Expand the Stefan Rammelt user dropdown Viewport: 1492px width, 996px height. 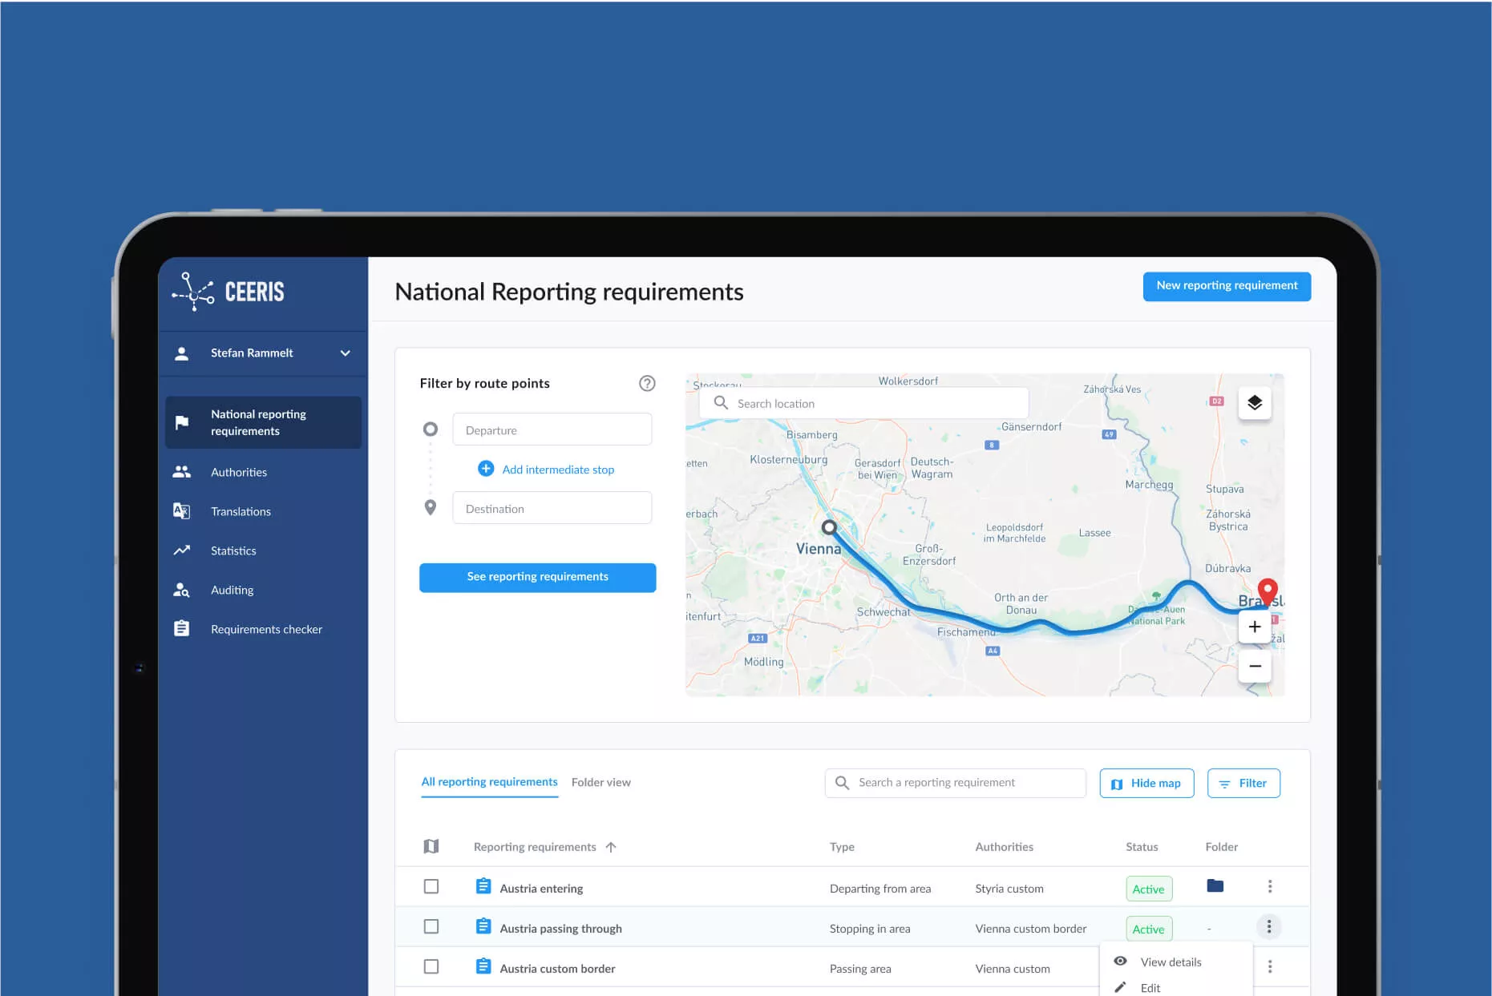point(345,353)
